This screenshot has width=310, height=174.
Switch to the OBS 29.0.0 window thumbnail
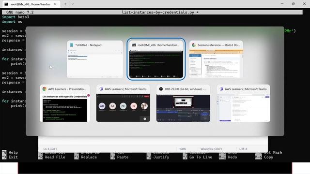[x=183, y=103]
